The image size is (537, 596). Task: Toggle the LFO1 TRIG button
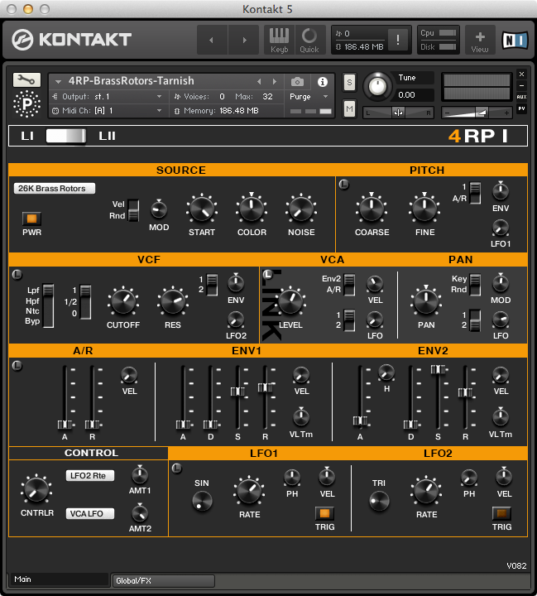[x=324, y=513]
